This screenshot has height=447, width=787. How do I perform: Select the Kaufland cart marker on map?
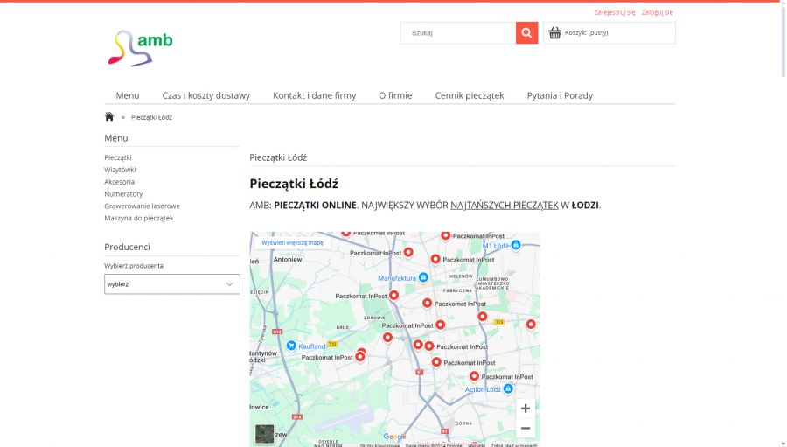[291, 346]
